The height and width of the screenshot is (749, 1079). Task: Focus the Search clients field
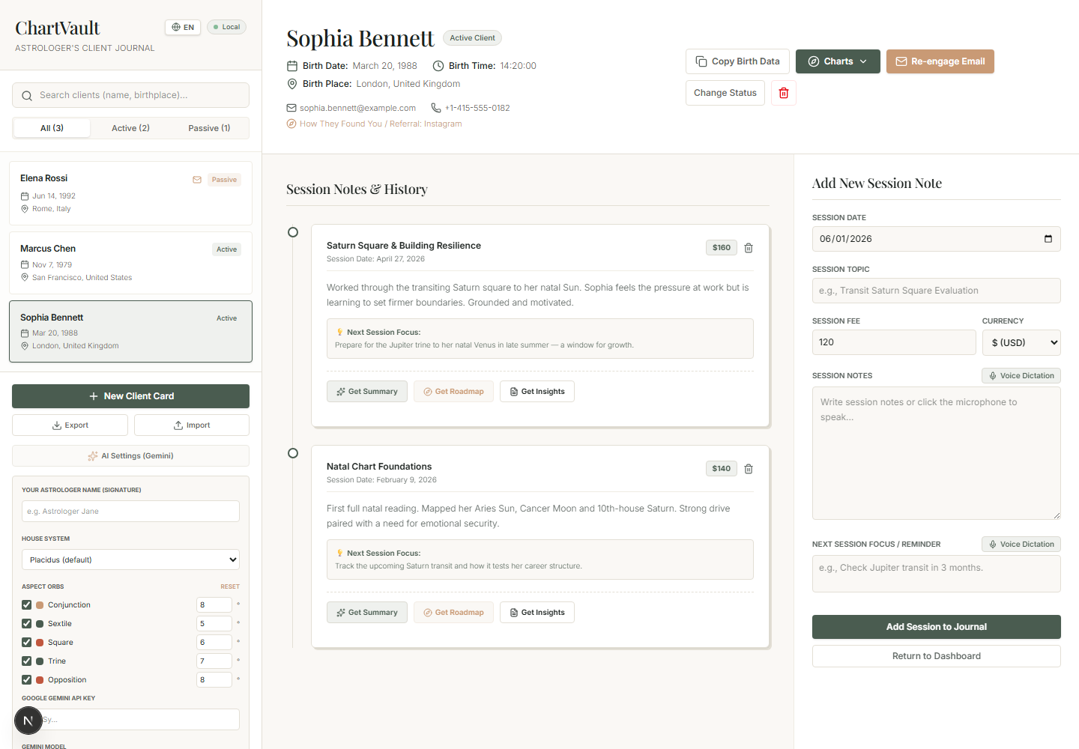pos(130,95)
